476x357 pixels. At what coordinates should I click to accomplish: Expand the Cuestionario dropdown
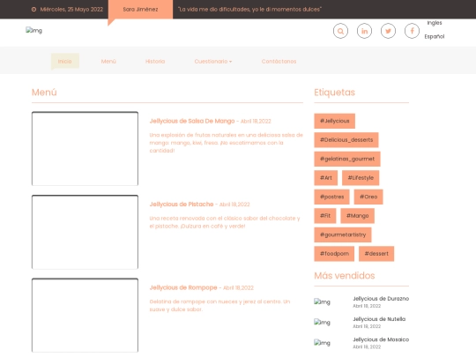point(213,62)
